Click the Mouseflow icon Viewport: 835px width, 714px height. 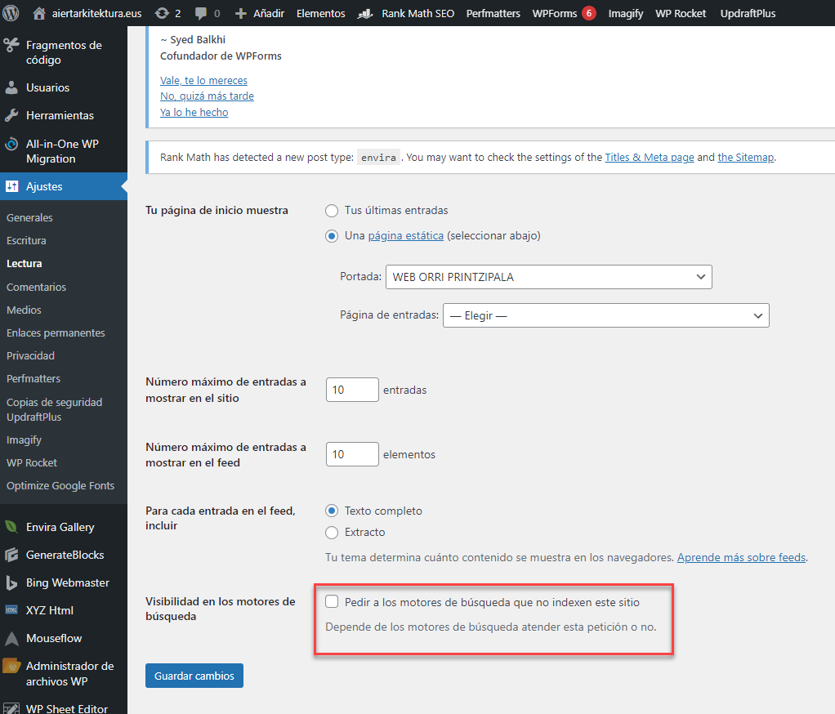click(x=11, y=638)
